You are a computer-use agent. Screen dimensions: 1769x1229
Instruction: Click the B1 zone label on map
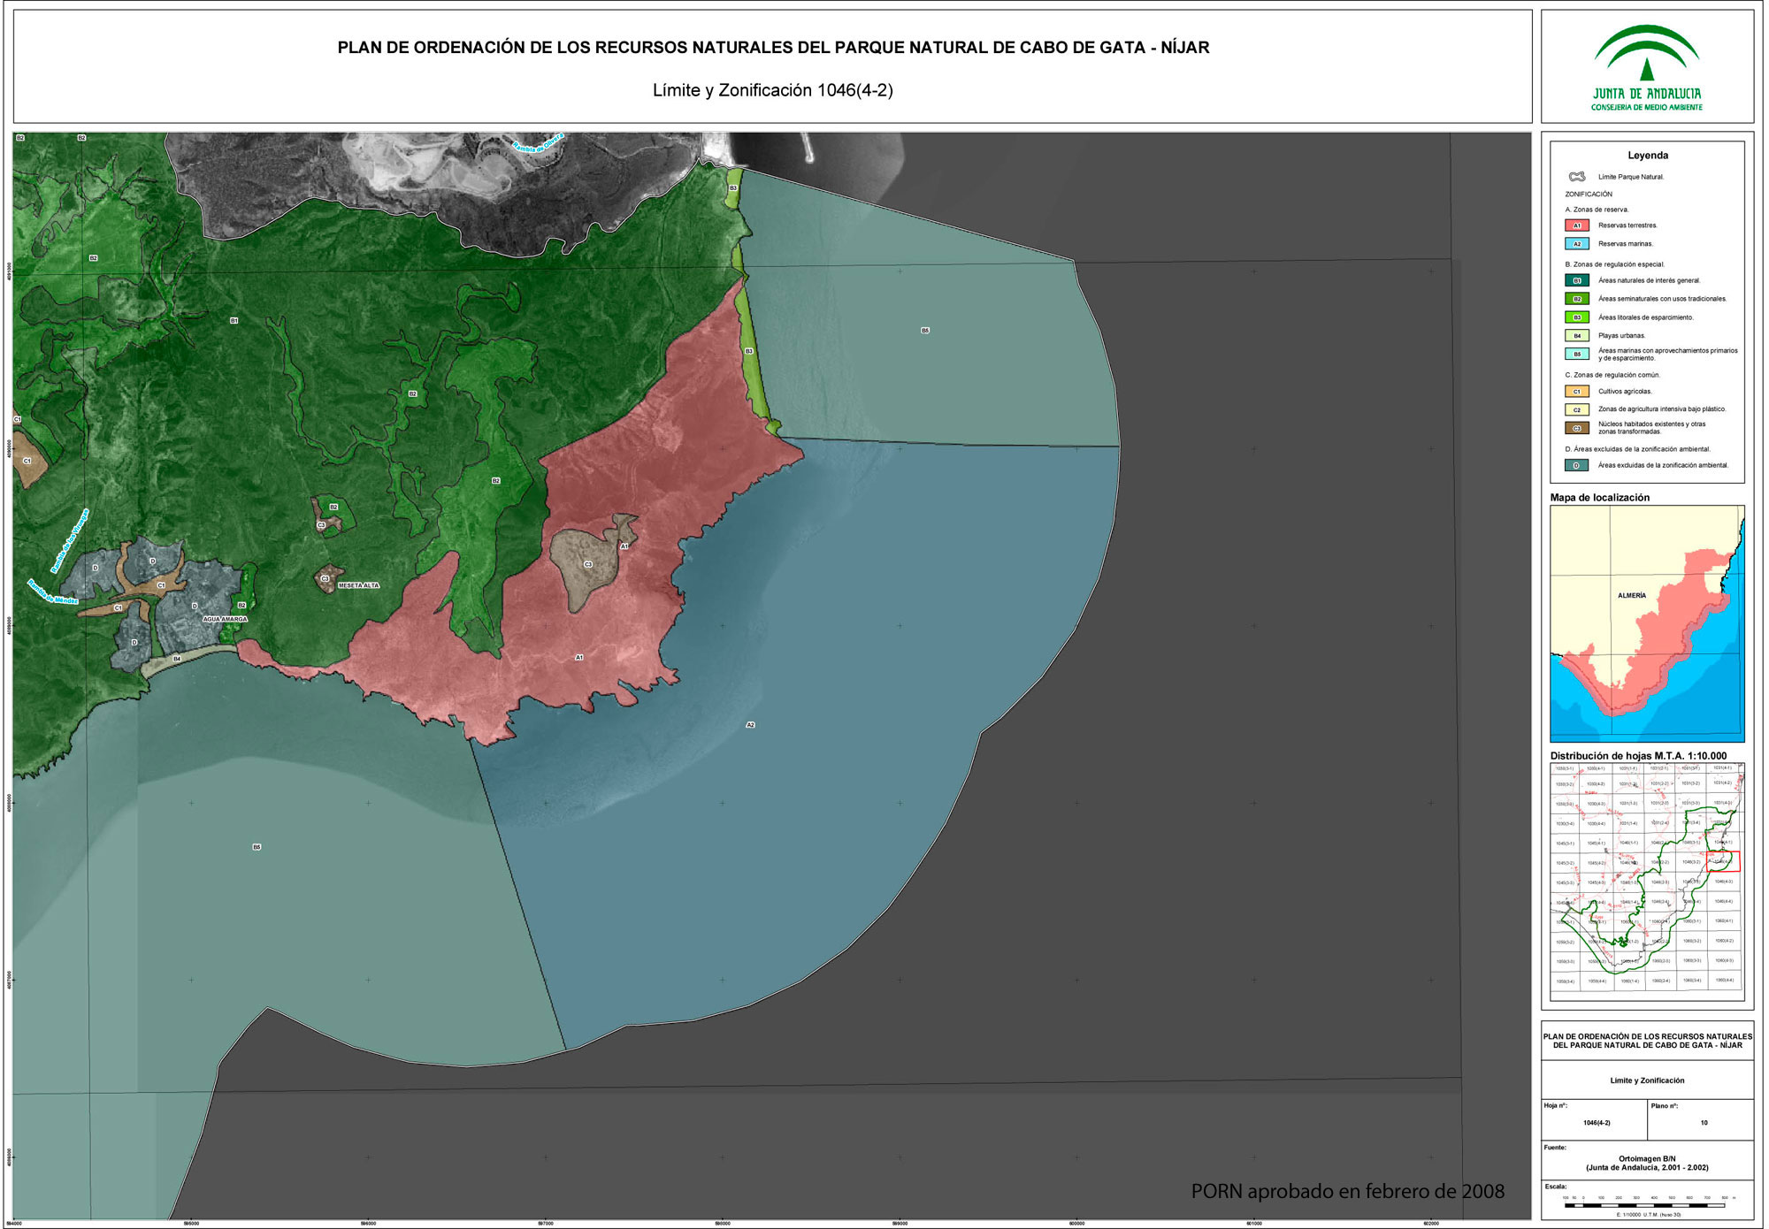point(234,321)
